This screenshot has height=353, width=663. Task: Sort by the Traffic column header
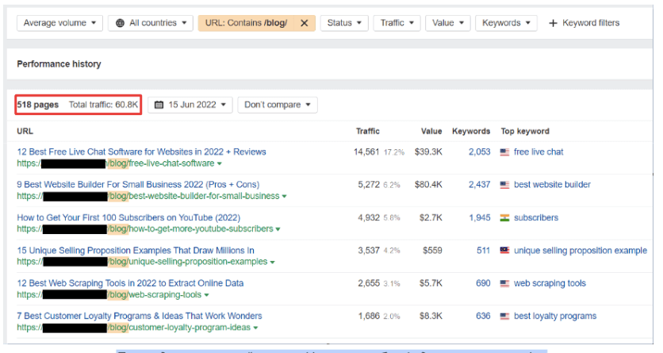tap(368, 131)
